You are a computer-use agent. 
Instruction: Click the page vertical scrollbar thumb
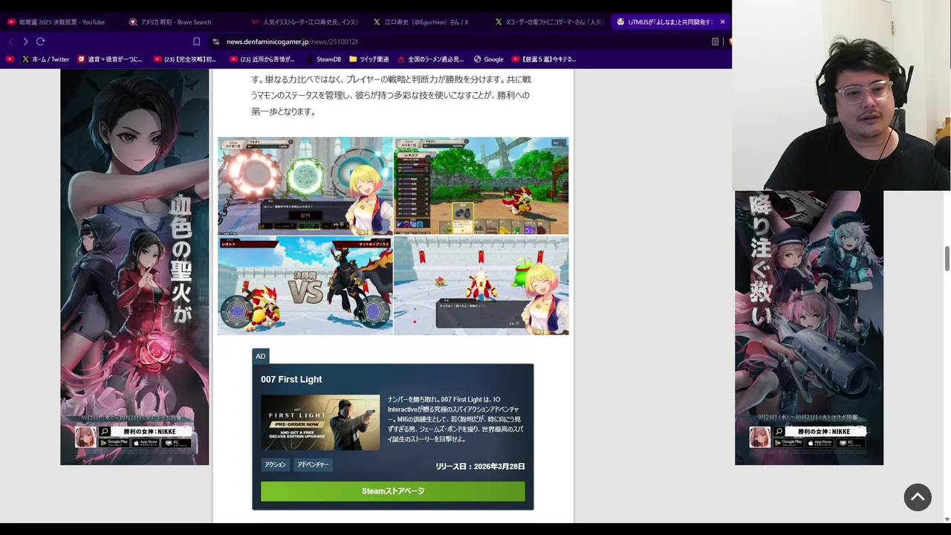947,259
